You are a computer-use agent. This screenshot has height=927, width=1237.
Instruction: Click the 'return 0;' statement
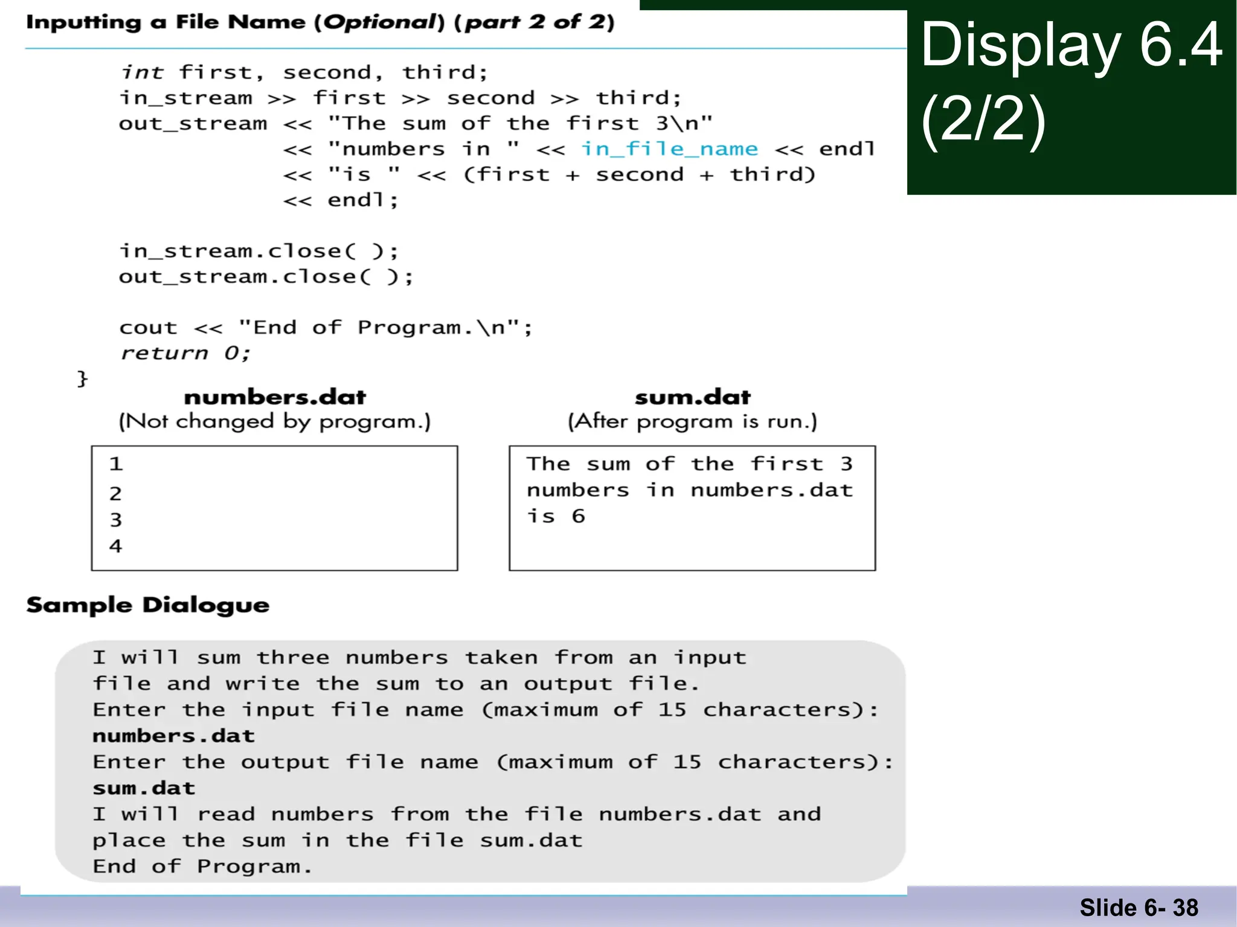[x=185, y=353]
